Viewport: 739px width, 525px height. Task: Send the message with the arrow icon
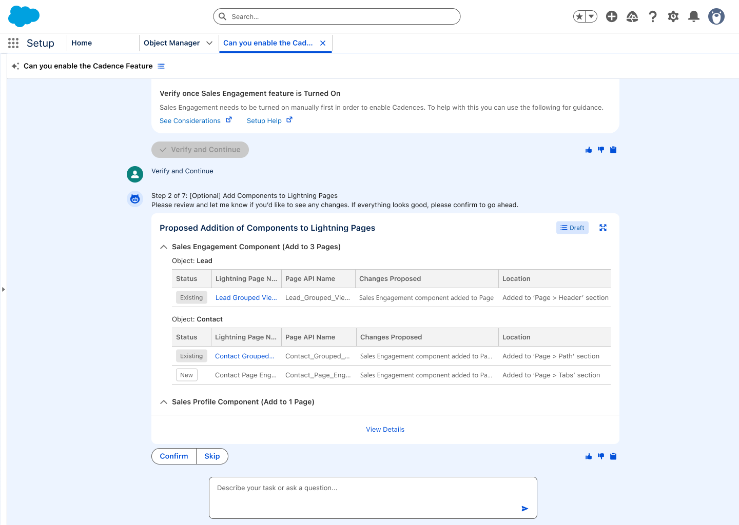pyautogui.click(x=525, y=509)
